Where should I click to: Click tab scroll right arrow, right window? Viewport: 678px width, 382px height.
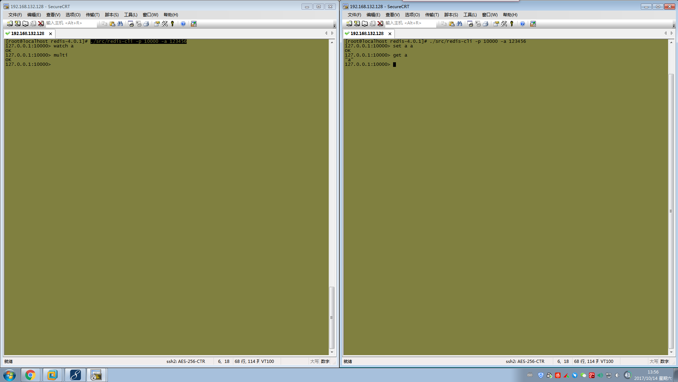pos(672,33)
